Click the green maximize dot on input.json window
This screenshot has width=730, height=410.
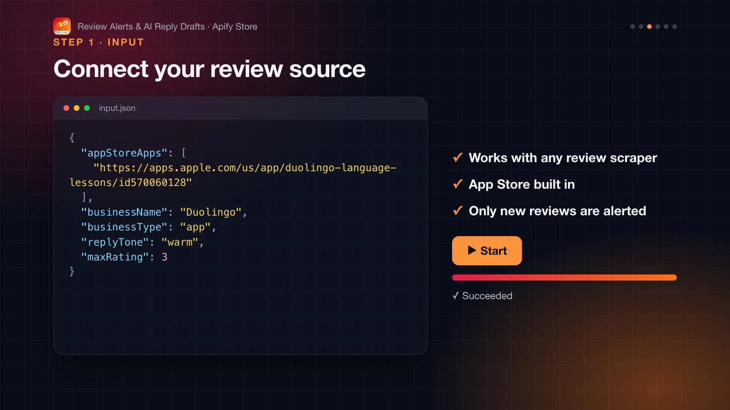pos(87,108)
